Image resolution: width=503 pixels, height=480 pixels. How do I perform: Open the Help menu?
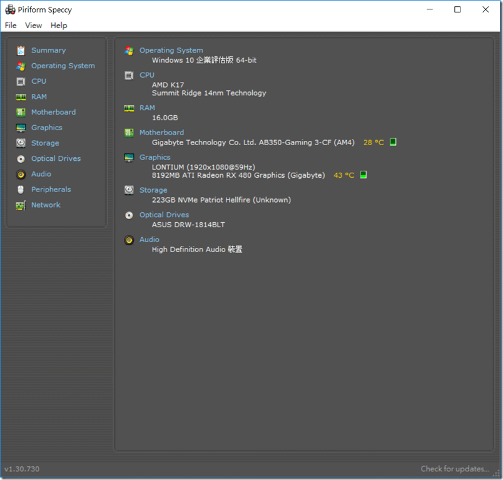click(59, 26)
